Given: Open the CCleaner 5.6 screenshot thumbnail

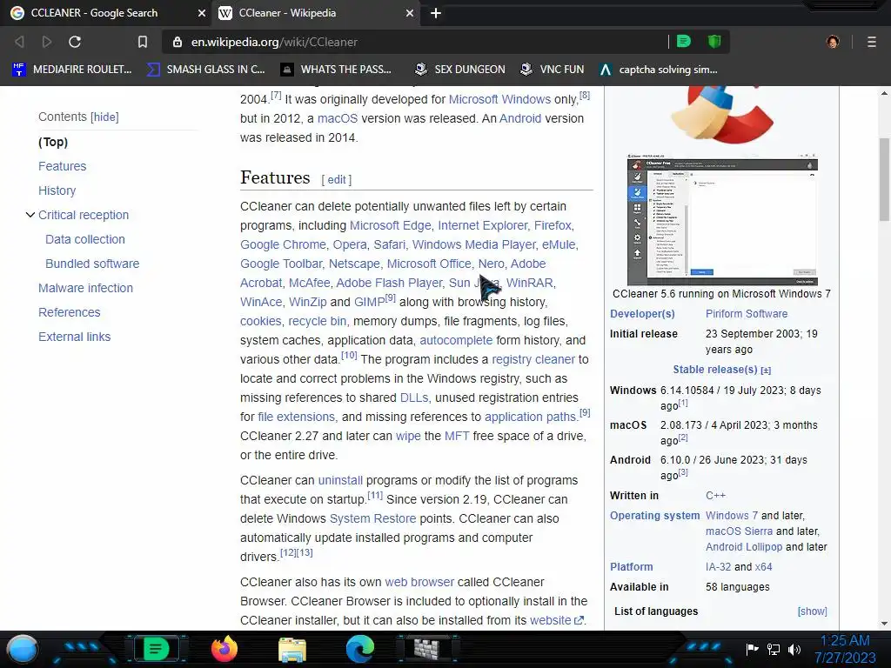Looking at the screenshot, I should (x=722, y=218).
